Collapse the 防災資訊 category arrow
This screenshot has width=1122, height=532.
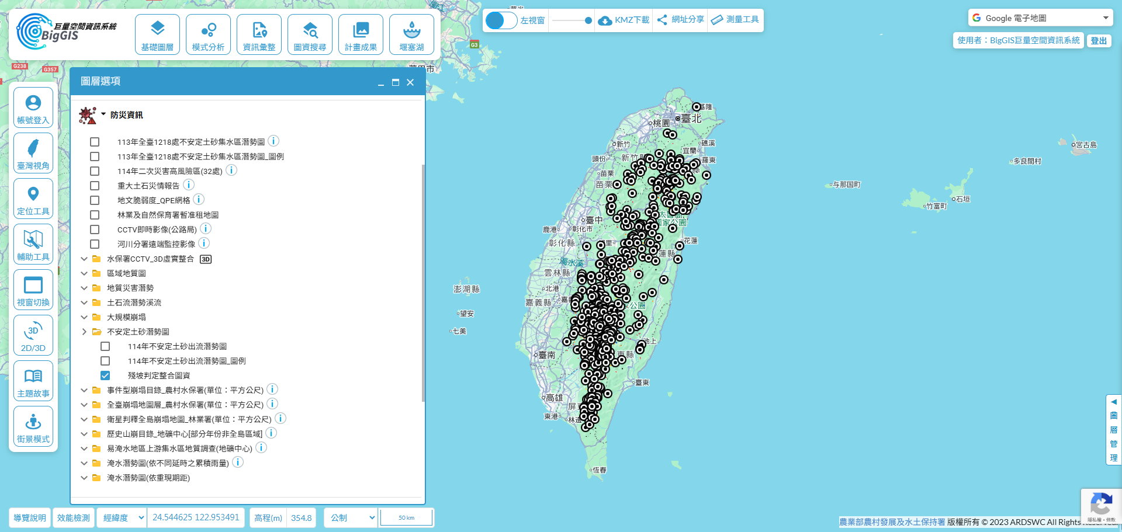(x=103, y=114)
